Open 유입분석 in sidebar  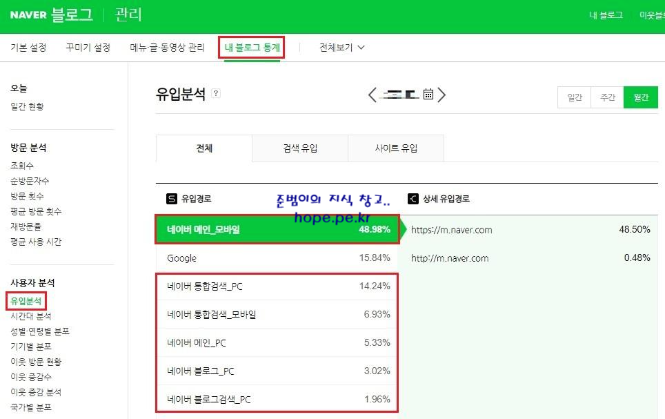coord(26,301)
